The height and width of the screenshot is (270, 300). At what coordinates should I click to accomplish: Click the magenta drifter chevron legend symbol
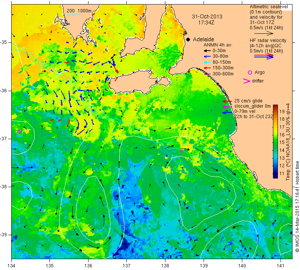247,81
